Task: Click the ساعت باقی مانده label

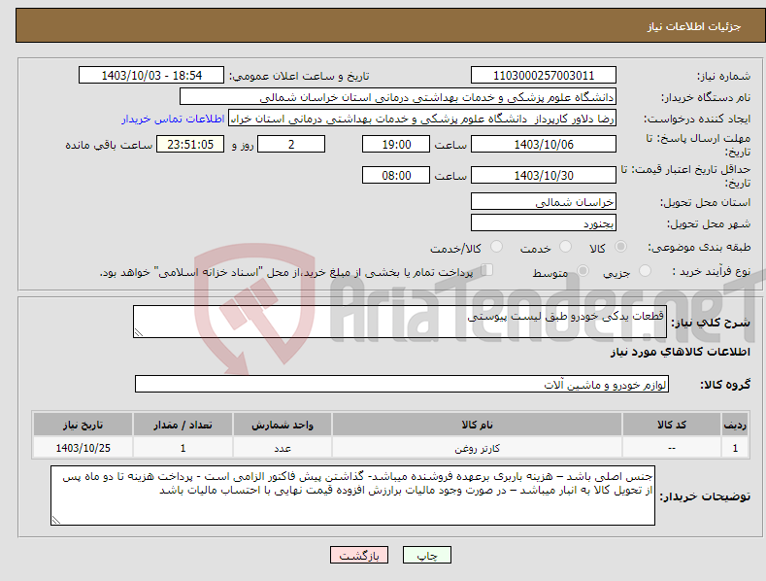Action: (x=109, y=146)
